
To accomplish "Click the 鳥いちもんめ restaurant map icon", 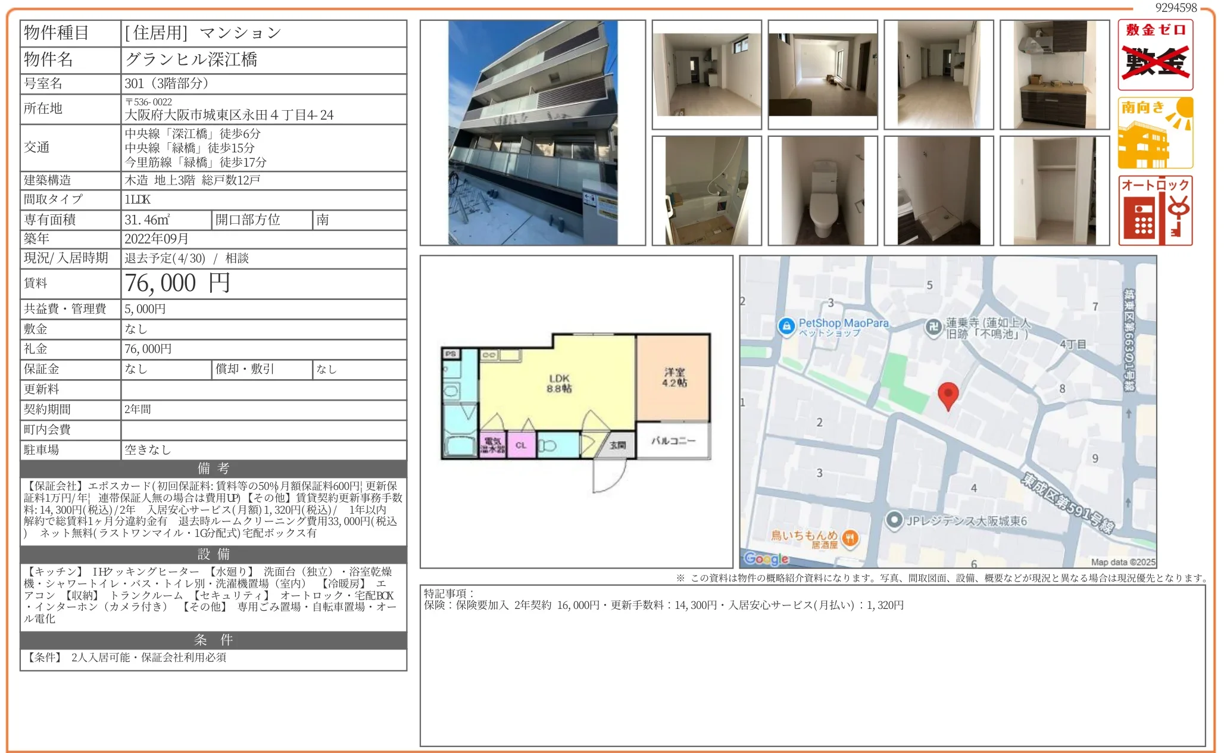I will (x=851, y=538).
